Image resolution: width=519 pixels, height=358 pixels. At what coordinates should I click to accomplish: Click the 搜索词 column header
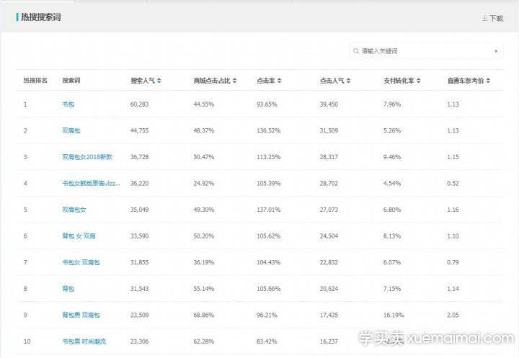point(71,81)
